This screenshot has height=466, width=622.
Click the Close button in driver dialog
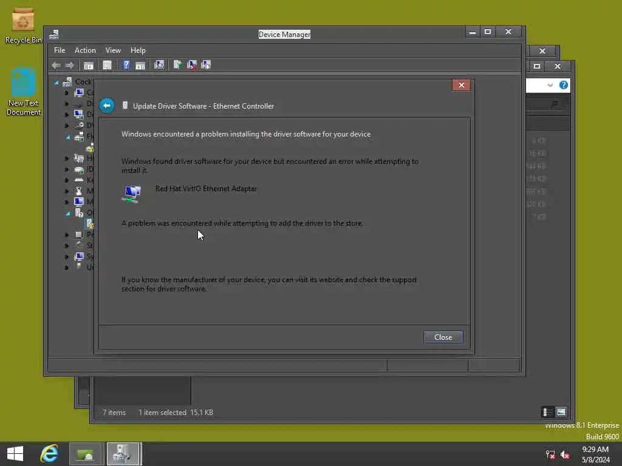click(443, 337)
